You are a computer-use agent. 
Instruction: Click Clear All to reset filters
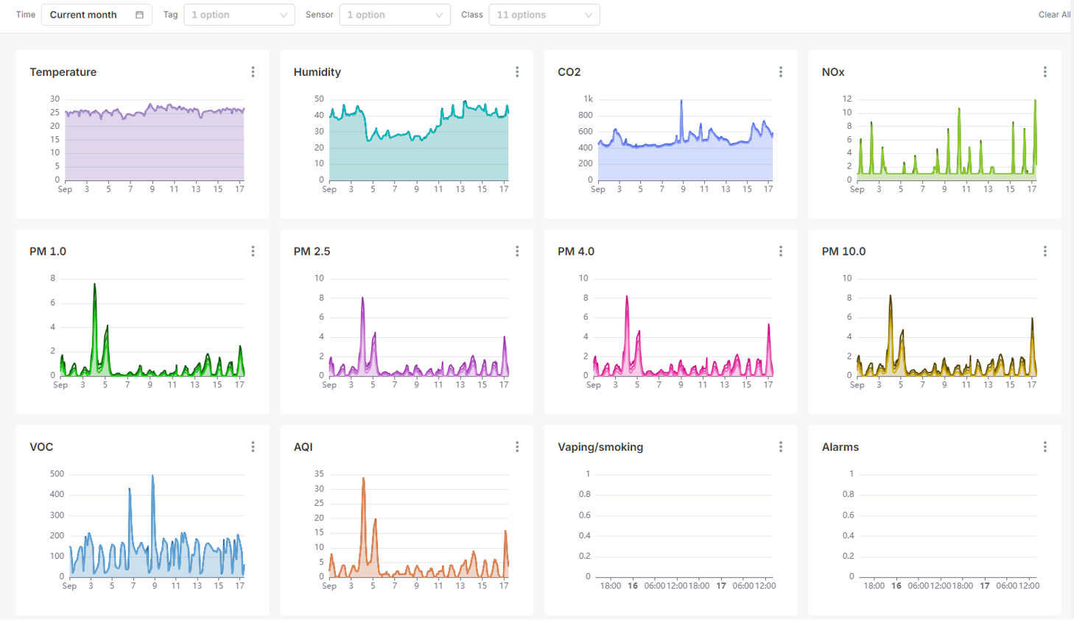[x=1053, y=15]
